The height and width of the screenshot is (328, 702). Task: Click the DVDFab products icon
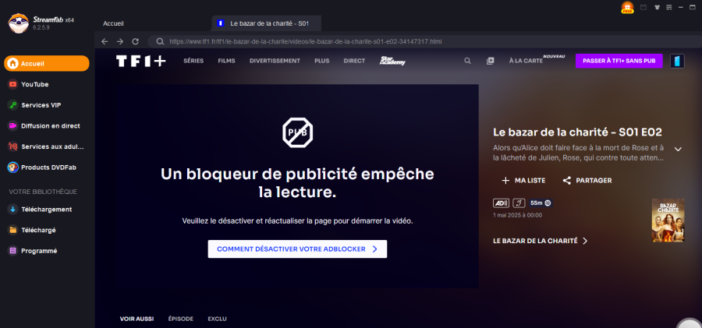(x=13, y=168)
